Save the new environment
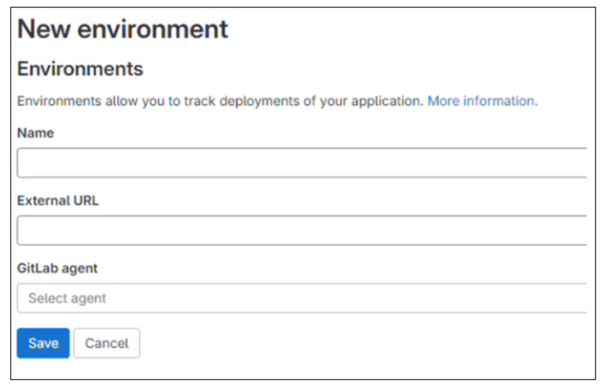 point(43,343)
